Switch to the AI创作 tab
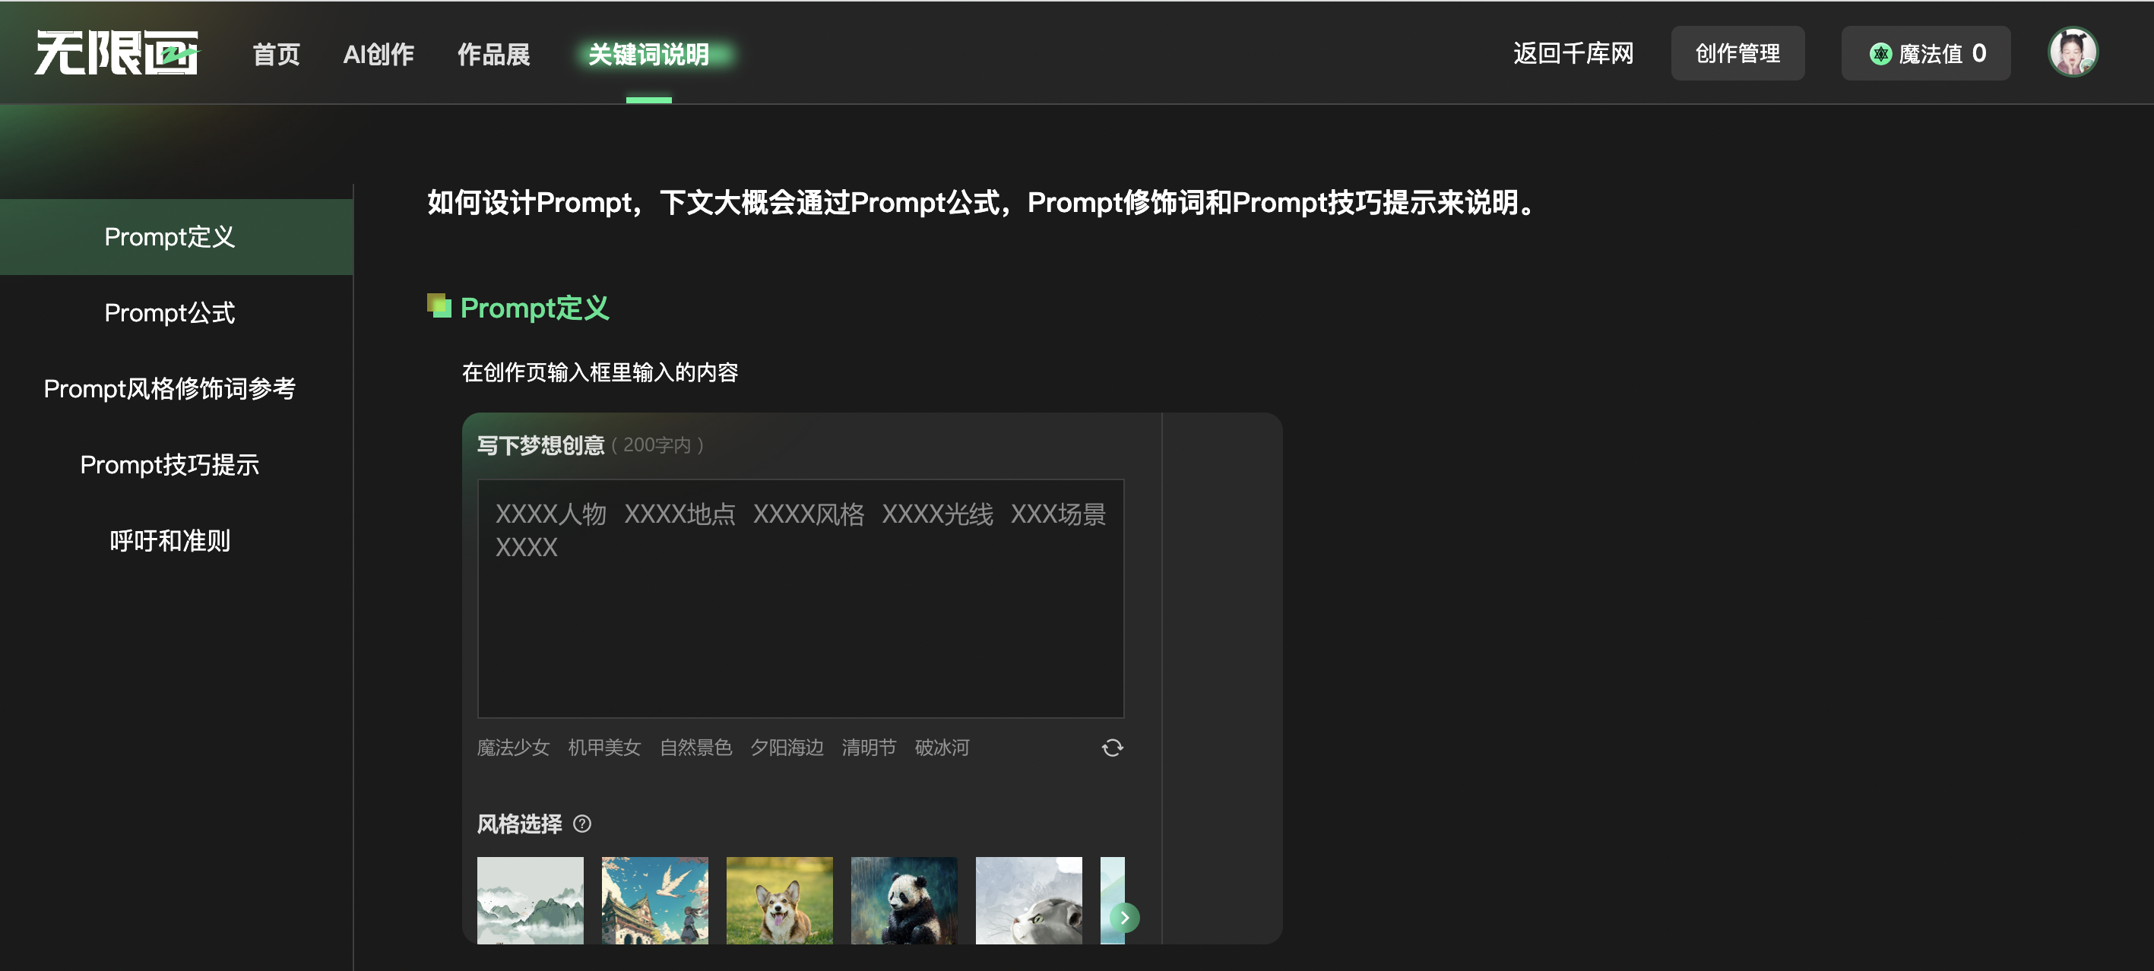Screen dimensions: 2154x971 pos(378,55)
